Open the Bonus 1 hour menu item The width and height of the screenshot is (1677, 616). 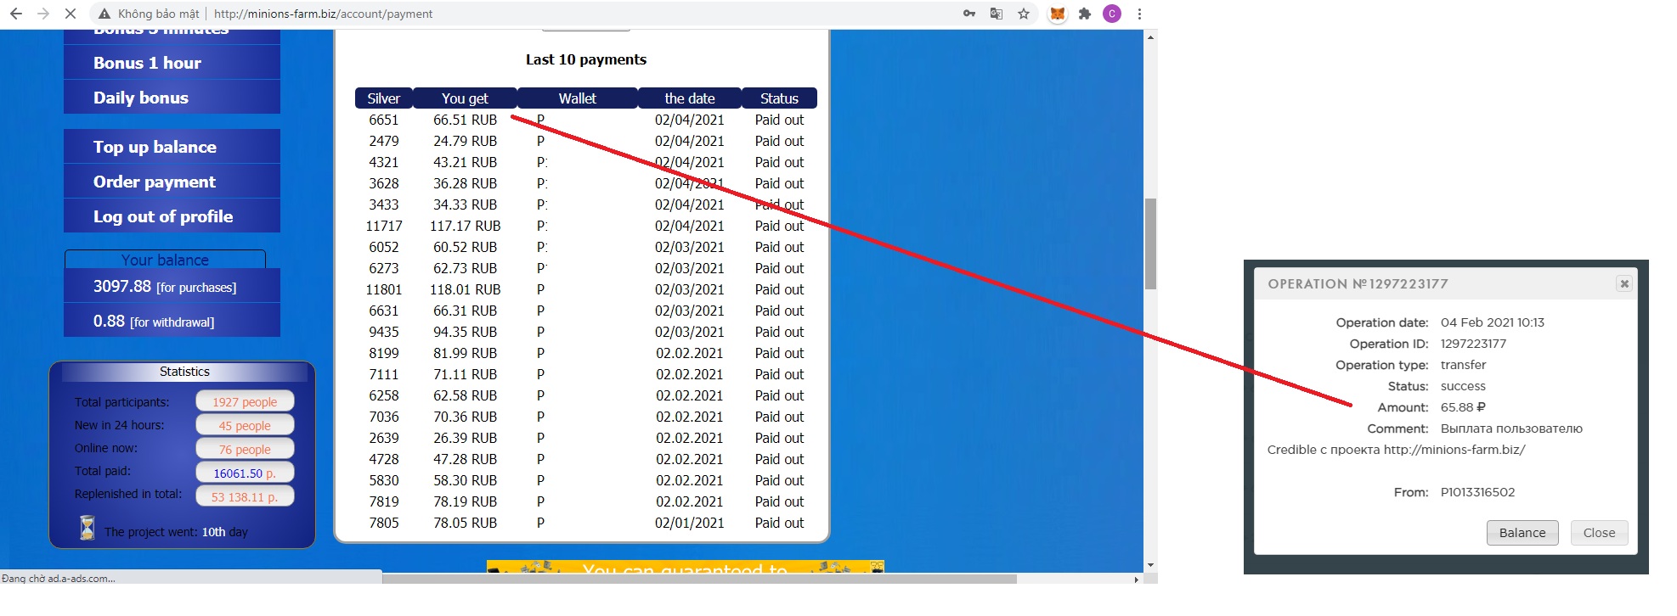pyautogui.click(x=172, y=63)
